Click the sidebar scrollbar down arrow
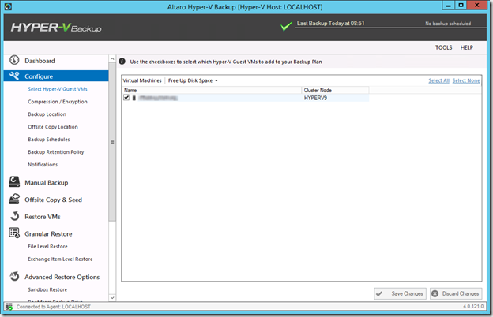Image resolution: width=493 pixels, height=317 pixels. point(112,297)
